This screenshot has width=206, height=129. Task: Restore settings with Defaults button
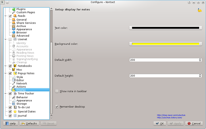point(29,124)
